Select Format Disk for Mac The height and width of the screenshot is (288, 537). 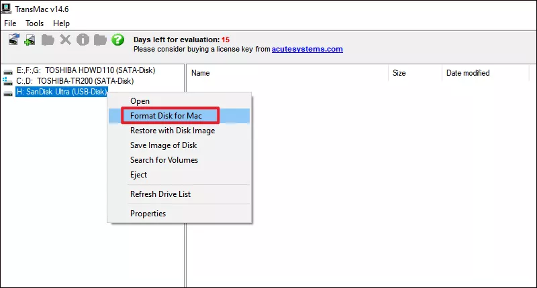pyautogui.click(x=179, y=116)
